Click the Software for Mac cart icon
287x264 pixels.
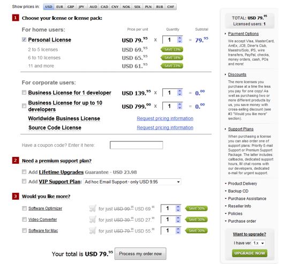(x=93, y=231)
